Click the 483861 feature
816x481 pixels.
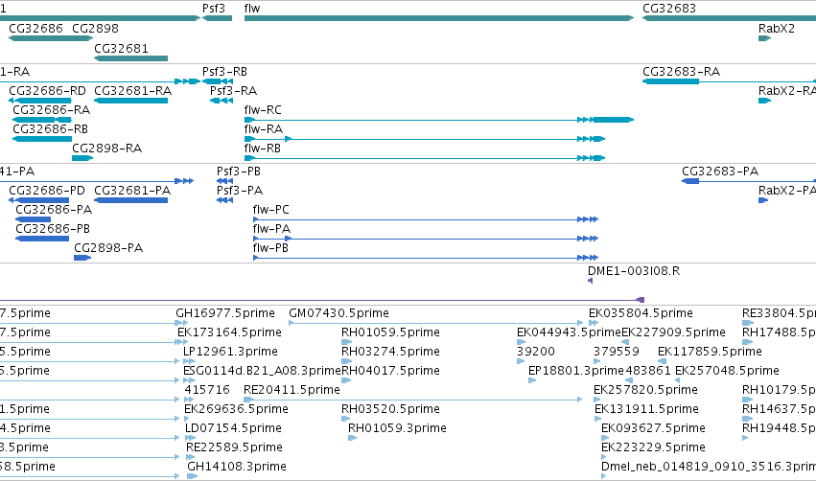(629, 380)
